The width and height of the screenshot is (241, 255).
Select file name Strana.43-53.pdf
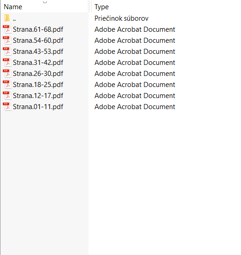38,52
